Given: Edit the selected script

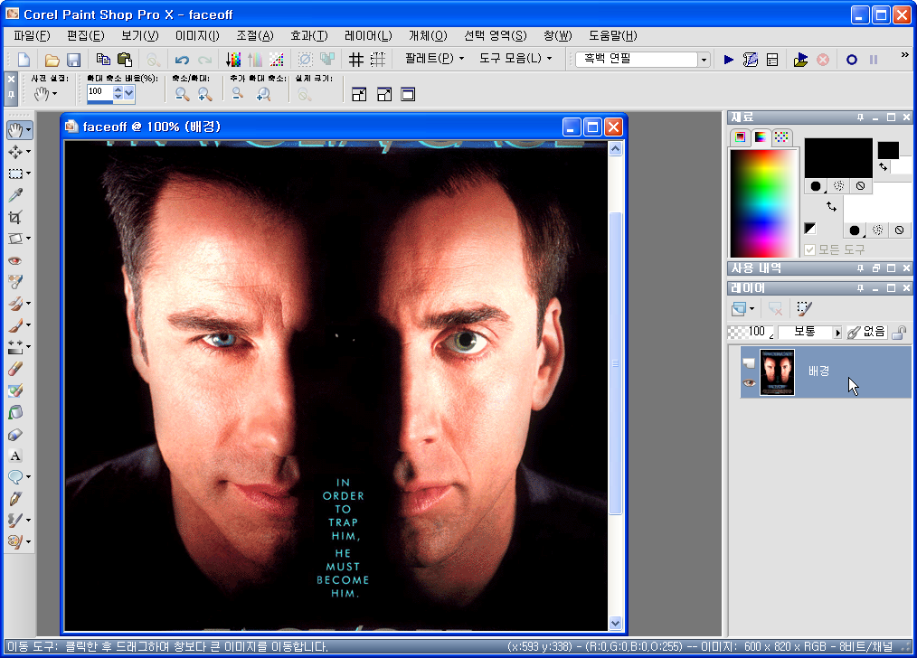Looking at the screenshot, I should coord(751,60).
